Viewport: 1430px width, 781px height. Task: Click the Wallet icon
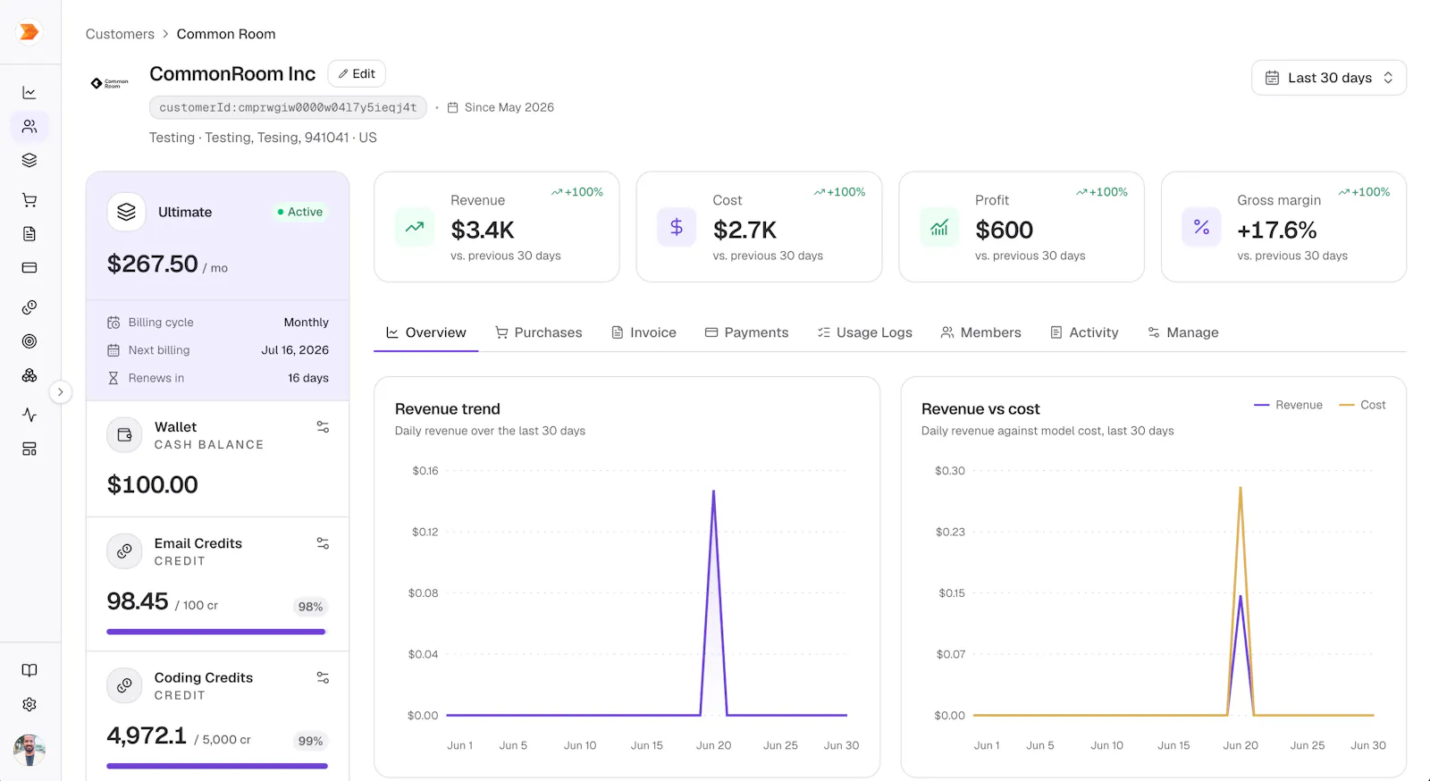[x=124, y=435]
